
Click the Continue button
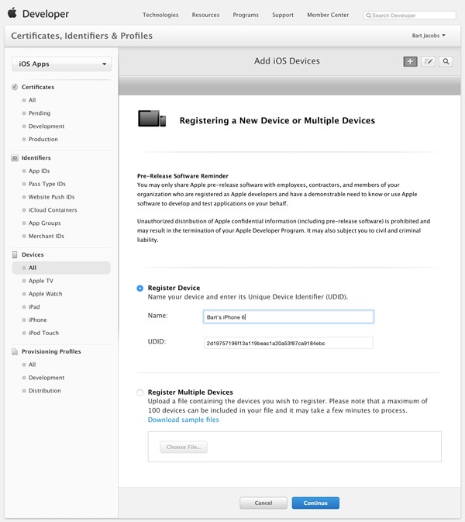(315, 503)
